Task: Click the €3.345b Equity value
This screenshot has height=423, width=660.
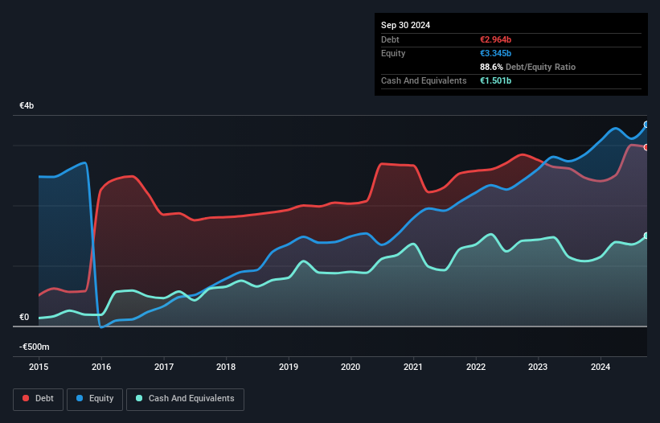Action: 495,53
